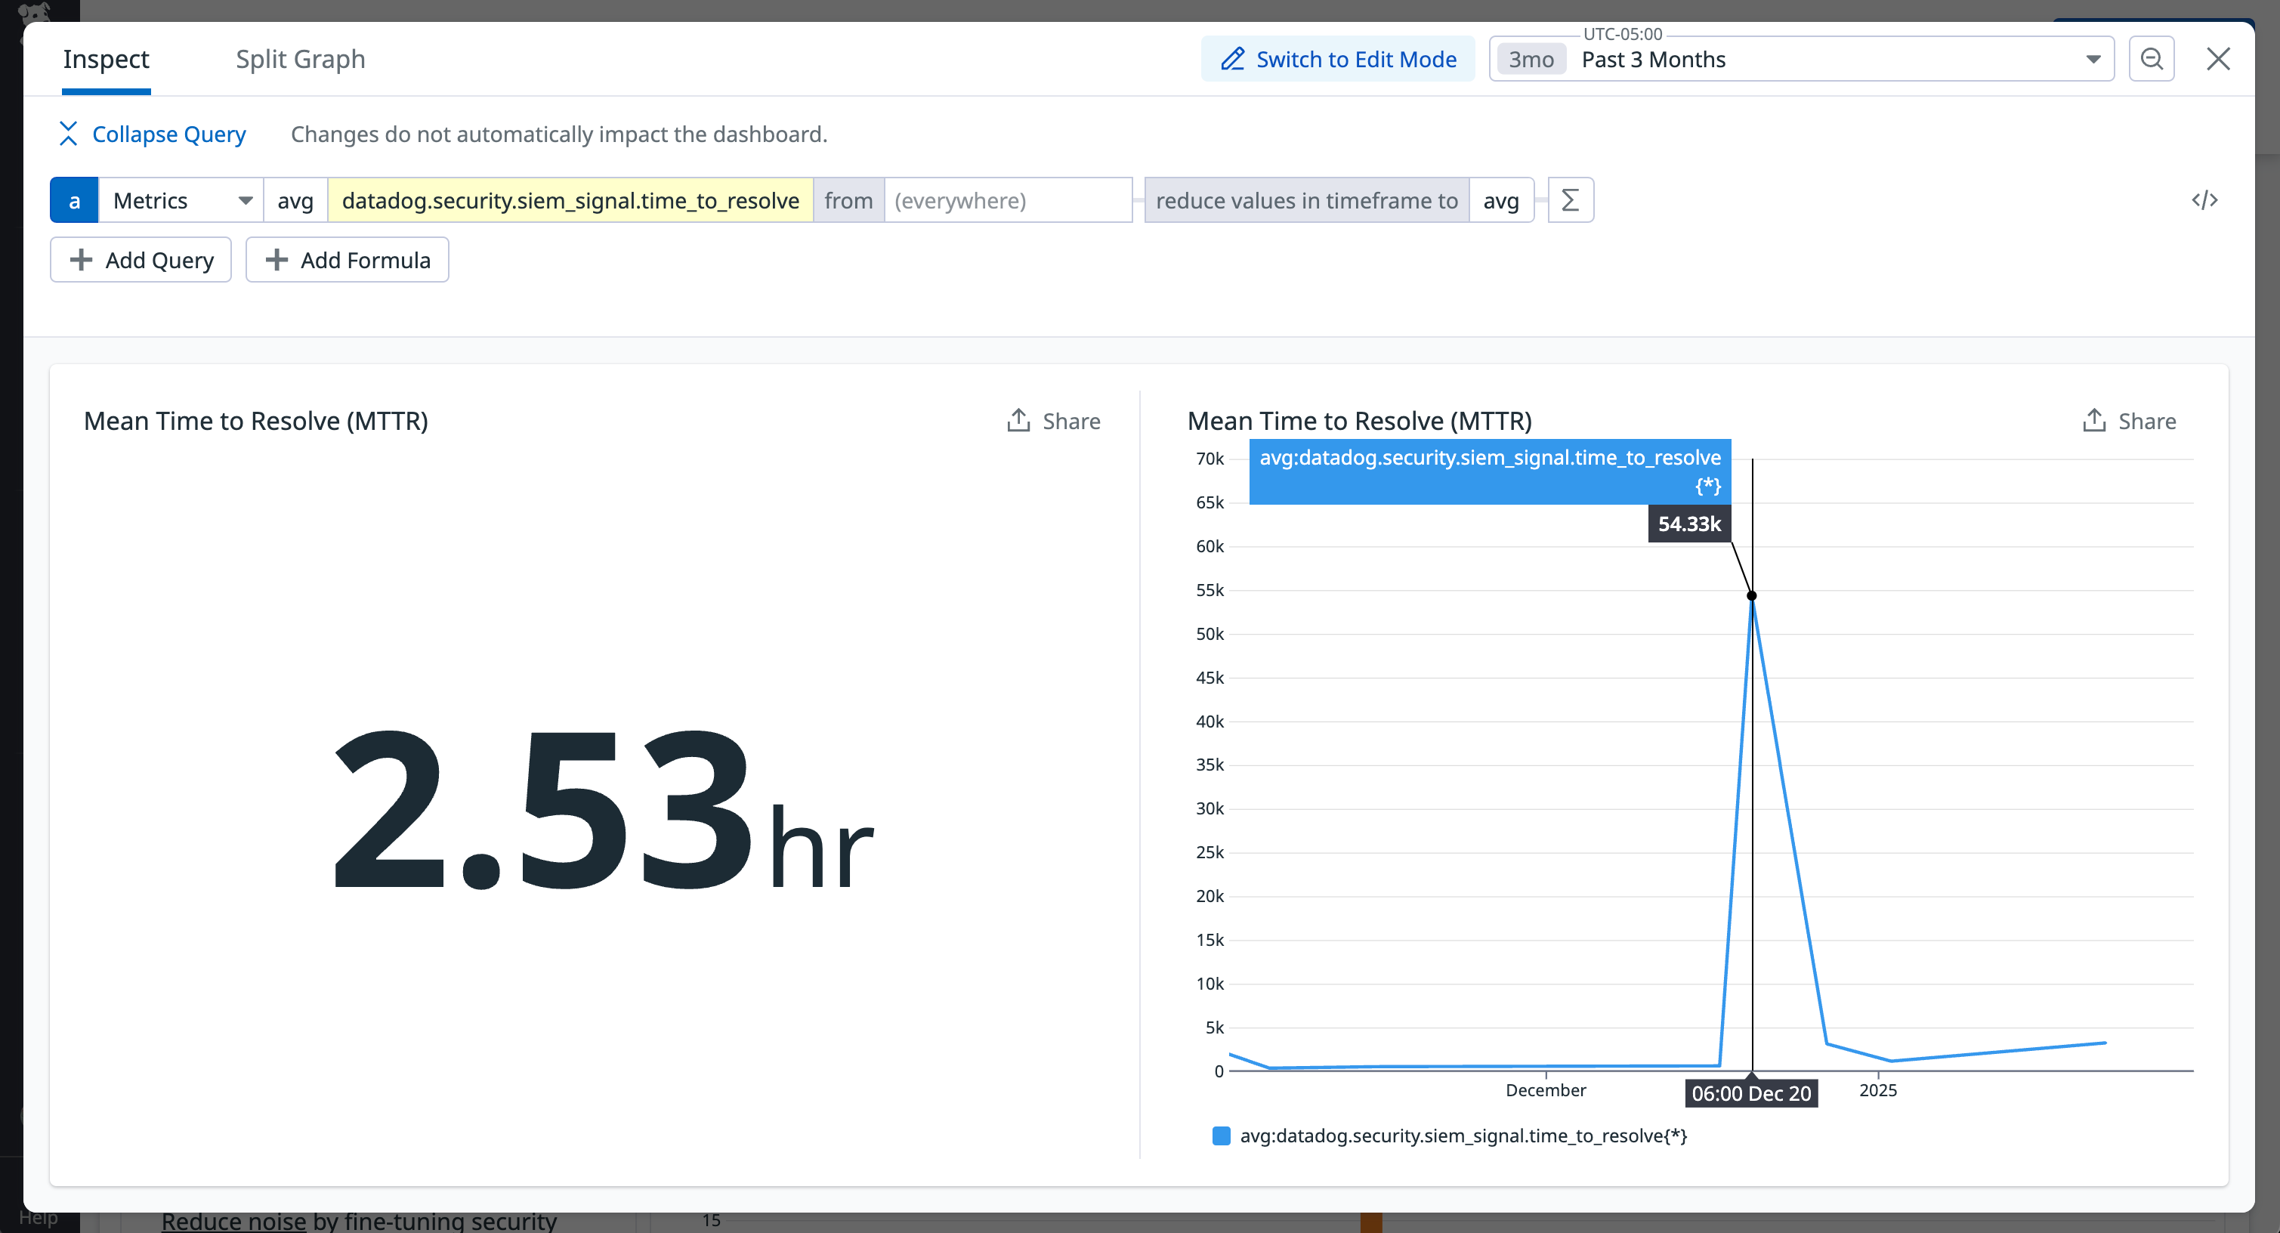
Task: Click the pencil icon next to Switch to Edit Mode
Action: (1232, 58)
